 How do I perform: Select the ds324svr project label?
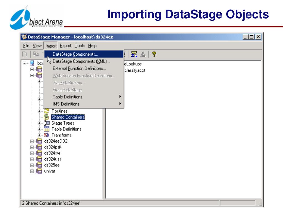coord(52,153)
